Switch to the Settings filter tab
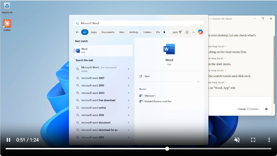Image resolution: width=277 pixels, height=156 pixels. (x=134, y=32)
